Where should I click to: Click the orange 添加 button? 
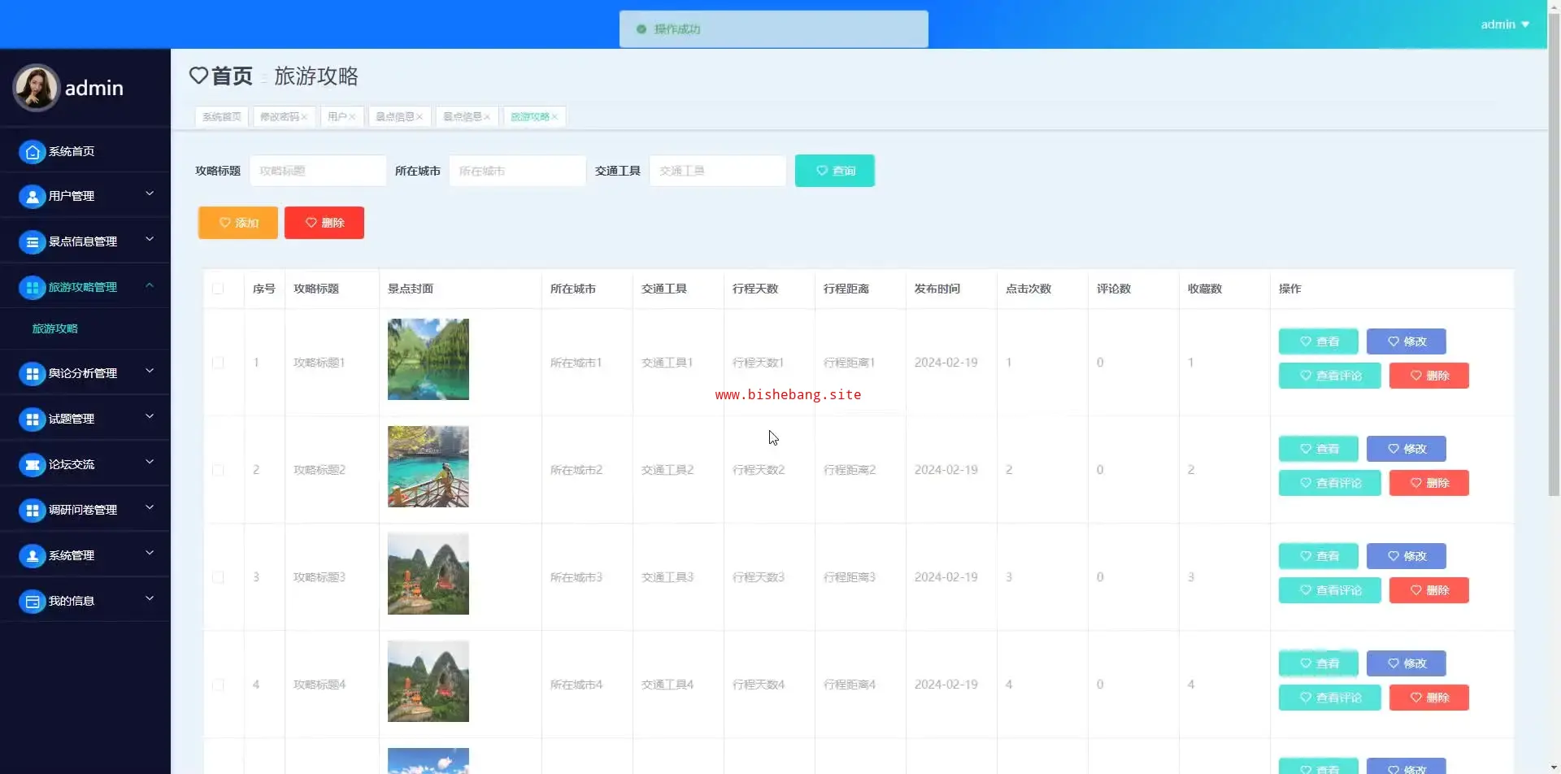point(238,223)
